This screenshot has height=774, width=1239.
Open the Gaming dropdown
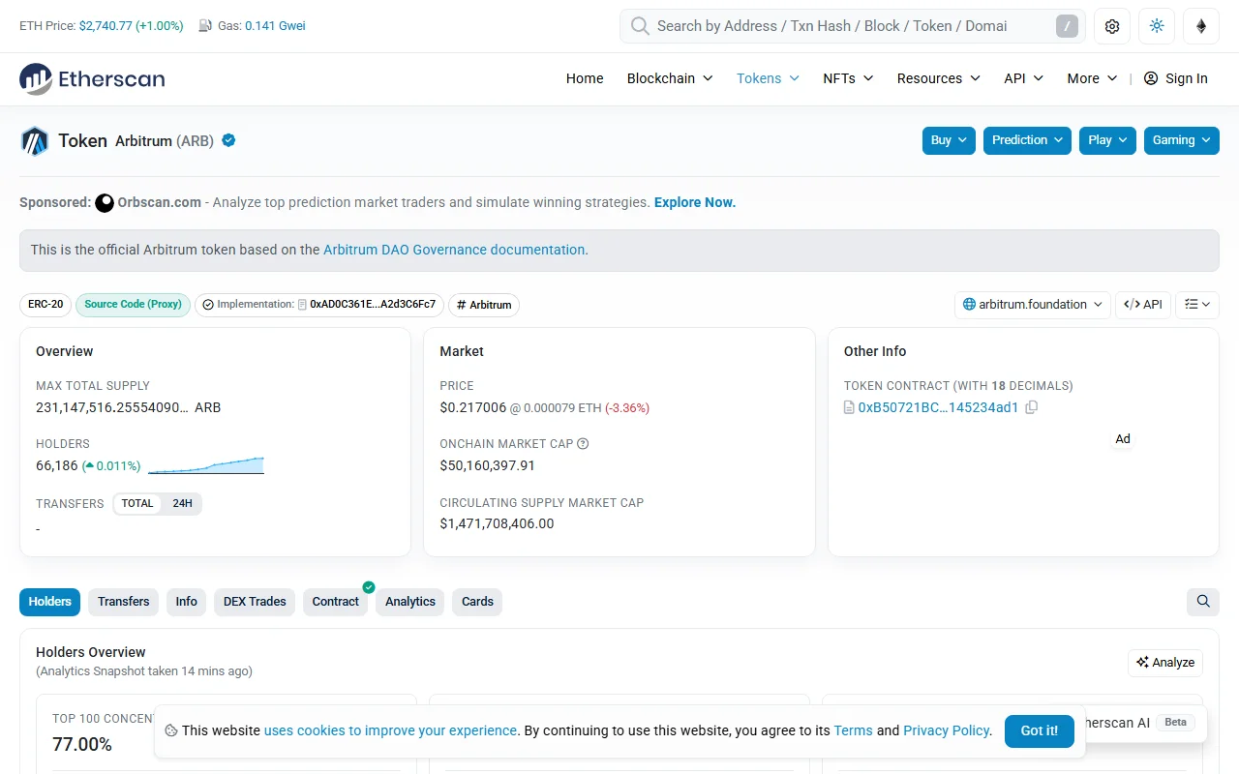pyautogui.click(x=1182, y=140)
